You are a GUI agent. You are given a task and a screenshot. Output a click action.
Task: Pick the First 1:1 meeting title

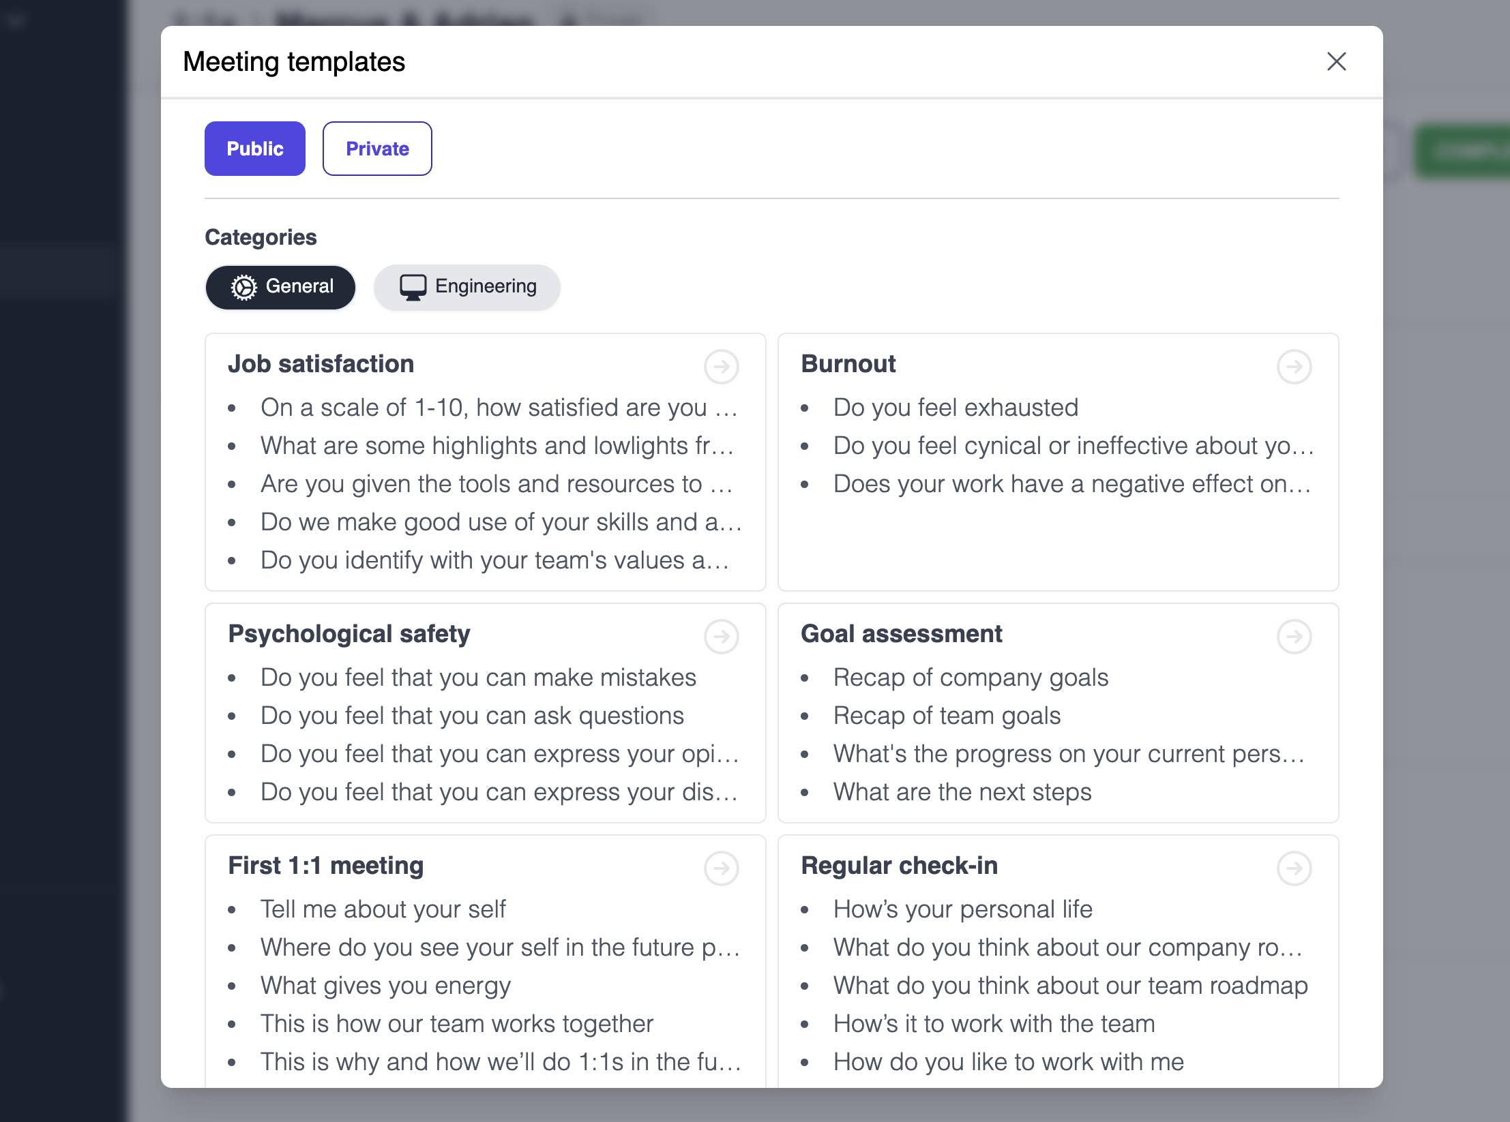click(x=325, y=866)
